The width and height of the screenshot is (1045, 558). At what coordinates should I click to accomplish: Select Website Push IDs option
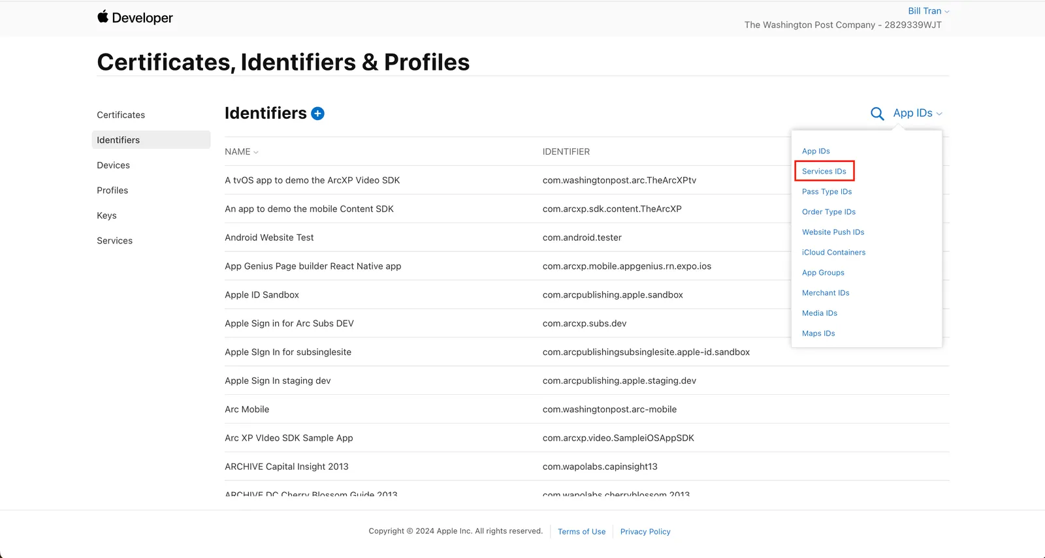(x=833, y=232)
